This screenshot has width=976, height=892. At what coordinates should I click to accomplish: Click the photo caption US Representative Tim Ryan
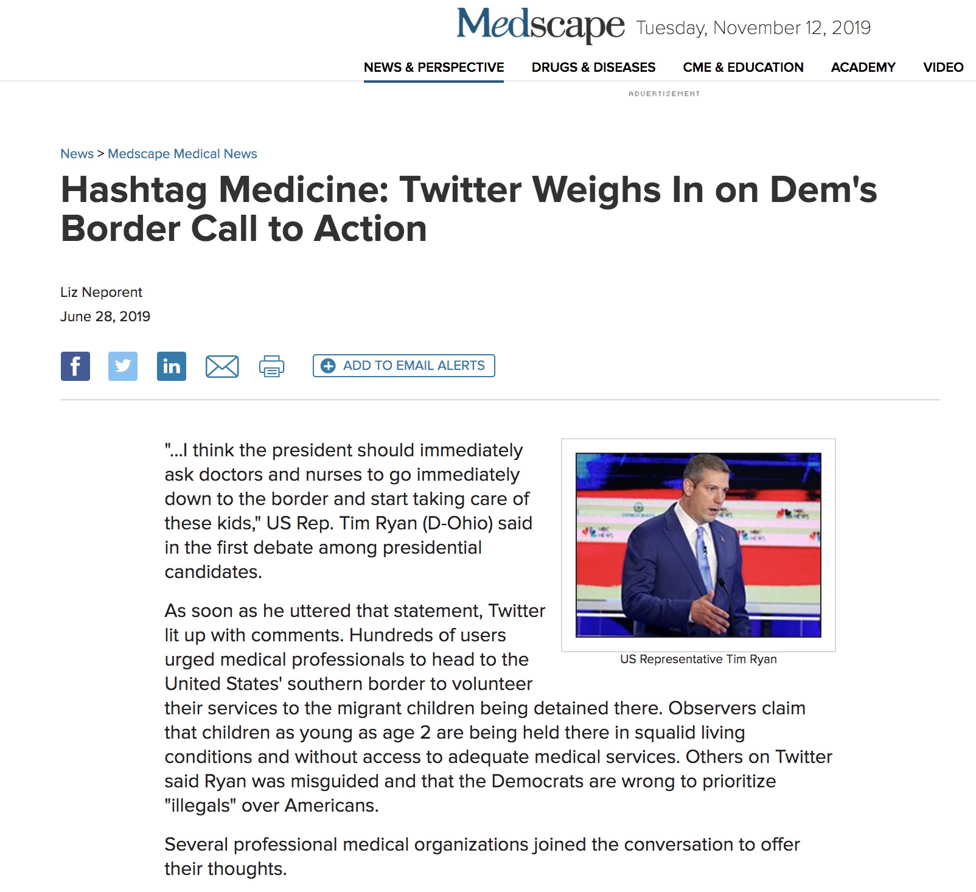699,659
